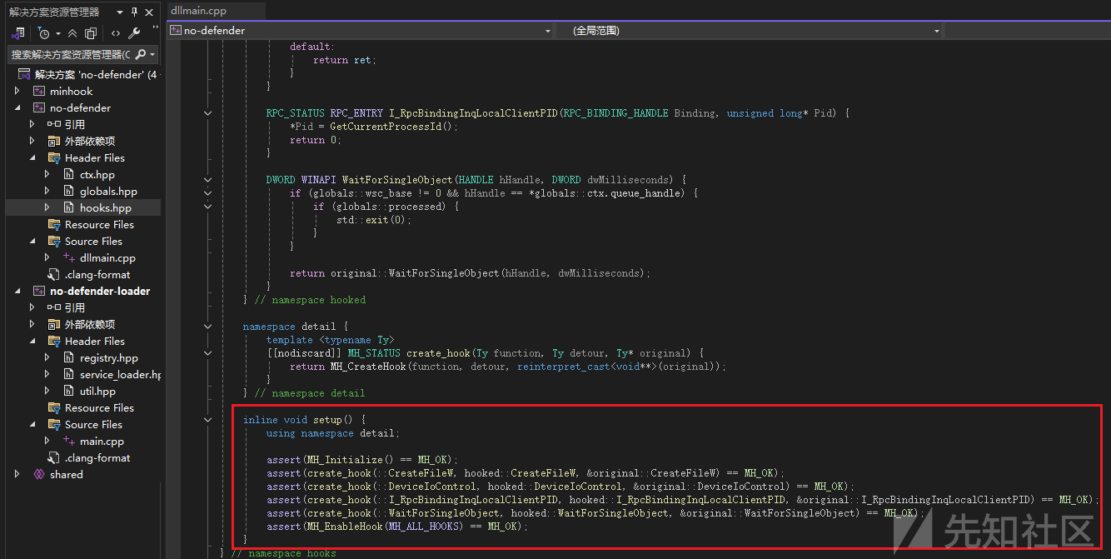Expand the shared project node

pyautogui.click(x=17, y=474)
